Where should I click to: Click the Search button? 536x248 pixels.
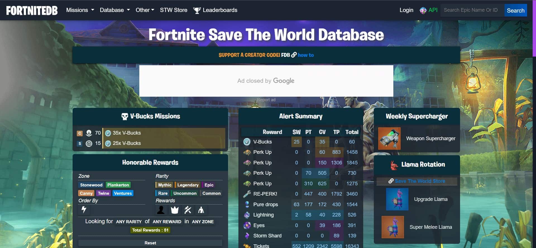pyautogui.click(x=516, y=11)
